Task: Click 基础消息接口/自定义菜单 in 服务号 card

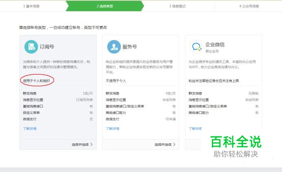Action: click(x=125, y=106)
